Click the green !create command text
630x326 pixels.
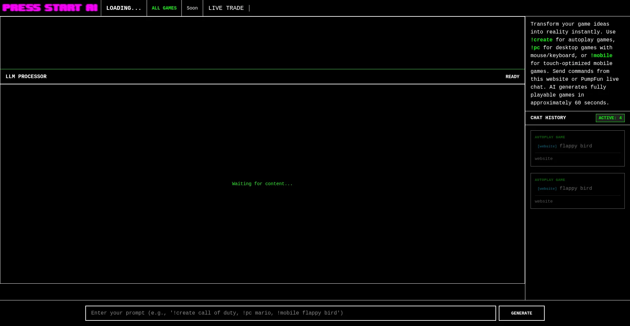(541, 40)
